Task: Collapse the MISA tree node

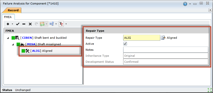Action: tap(13, 44)
